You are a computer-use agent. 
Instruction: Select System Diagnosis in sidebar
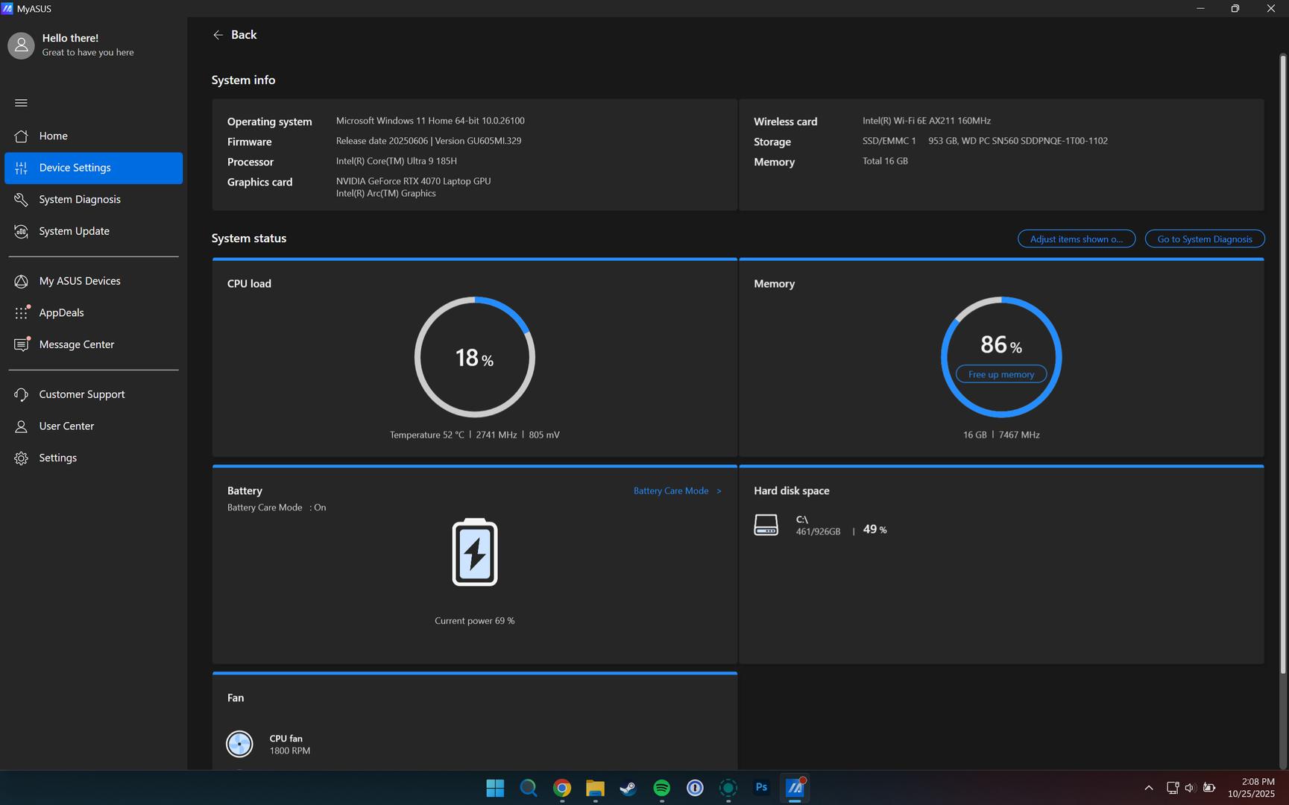[x=80, y=200]
